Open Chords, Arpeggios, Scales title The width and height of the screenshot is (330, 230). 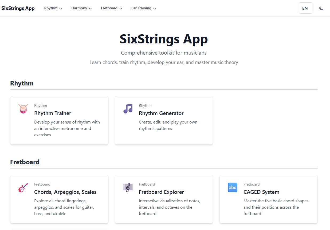65,192
